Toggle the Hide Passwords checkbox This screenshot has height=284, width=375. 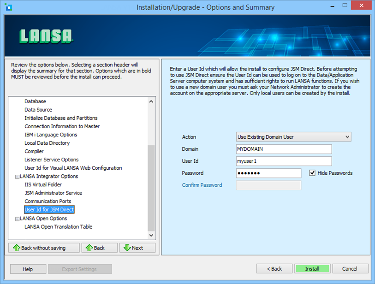(312, 173)
